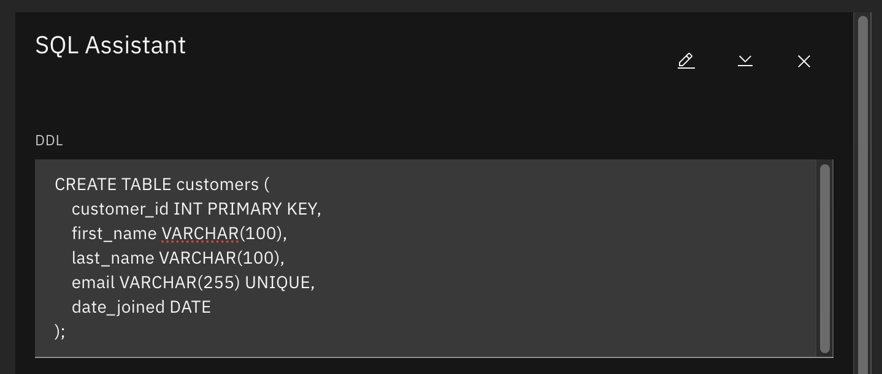
Task: Close the SQL Assistant panel
Action: tap(803, 61)
